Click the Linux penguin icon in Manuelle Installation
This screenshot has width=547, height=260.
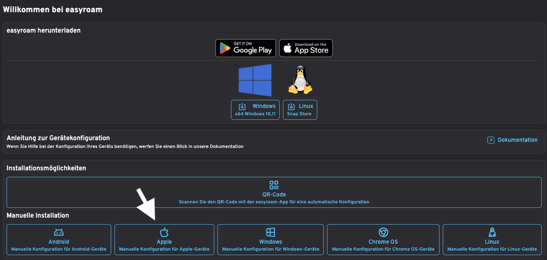(492, 232)
